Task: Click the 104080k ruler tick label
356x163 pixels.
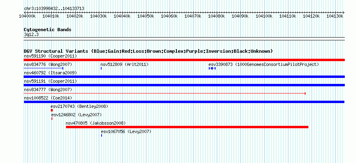Action: point(216,16)
